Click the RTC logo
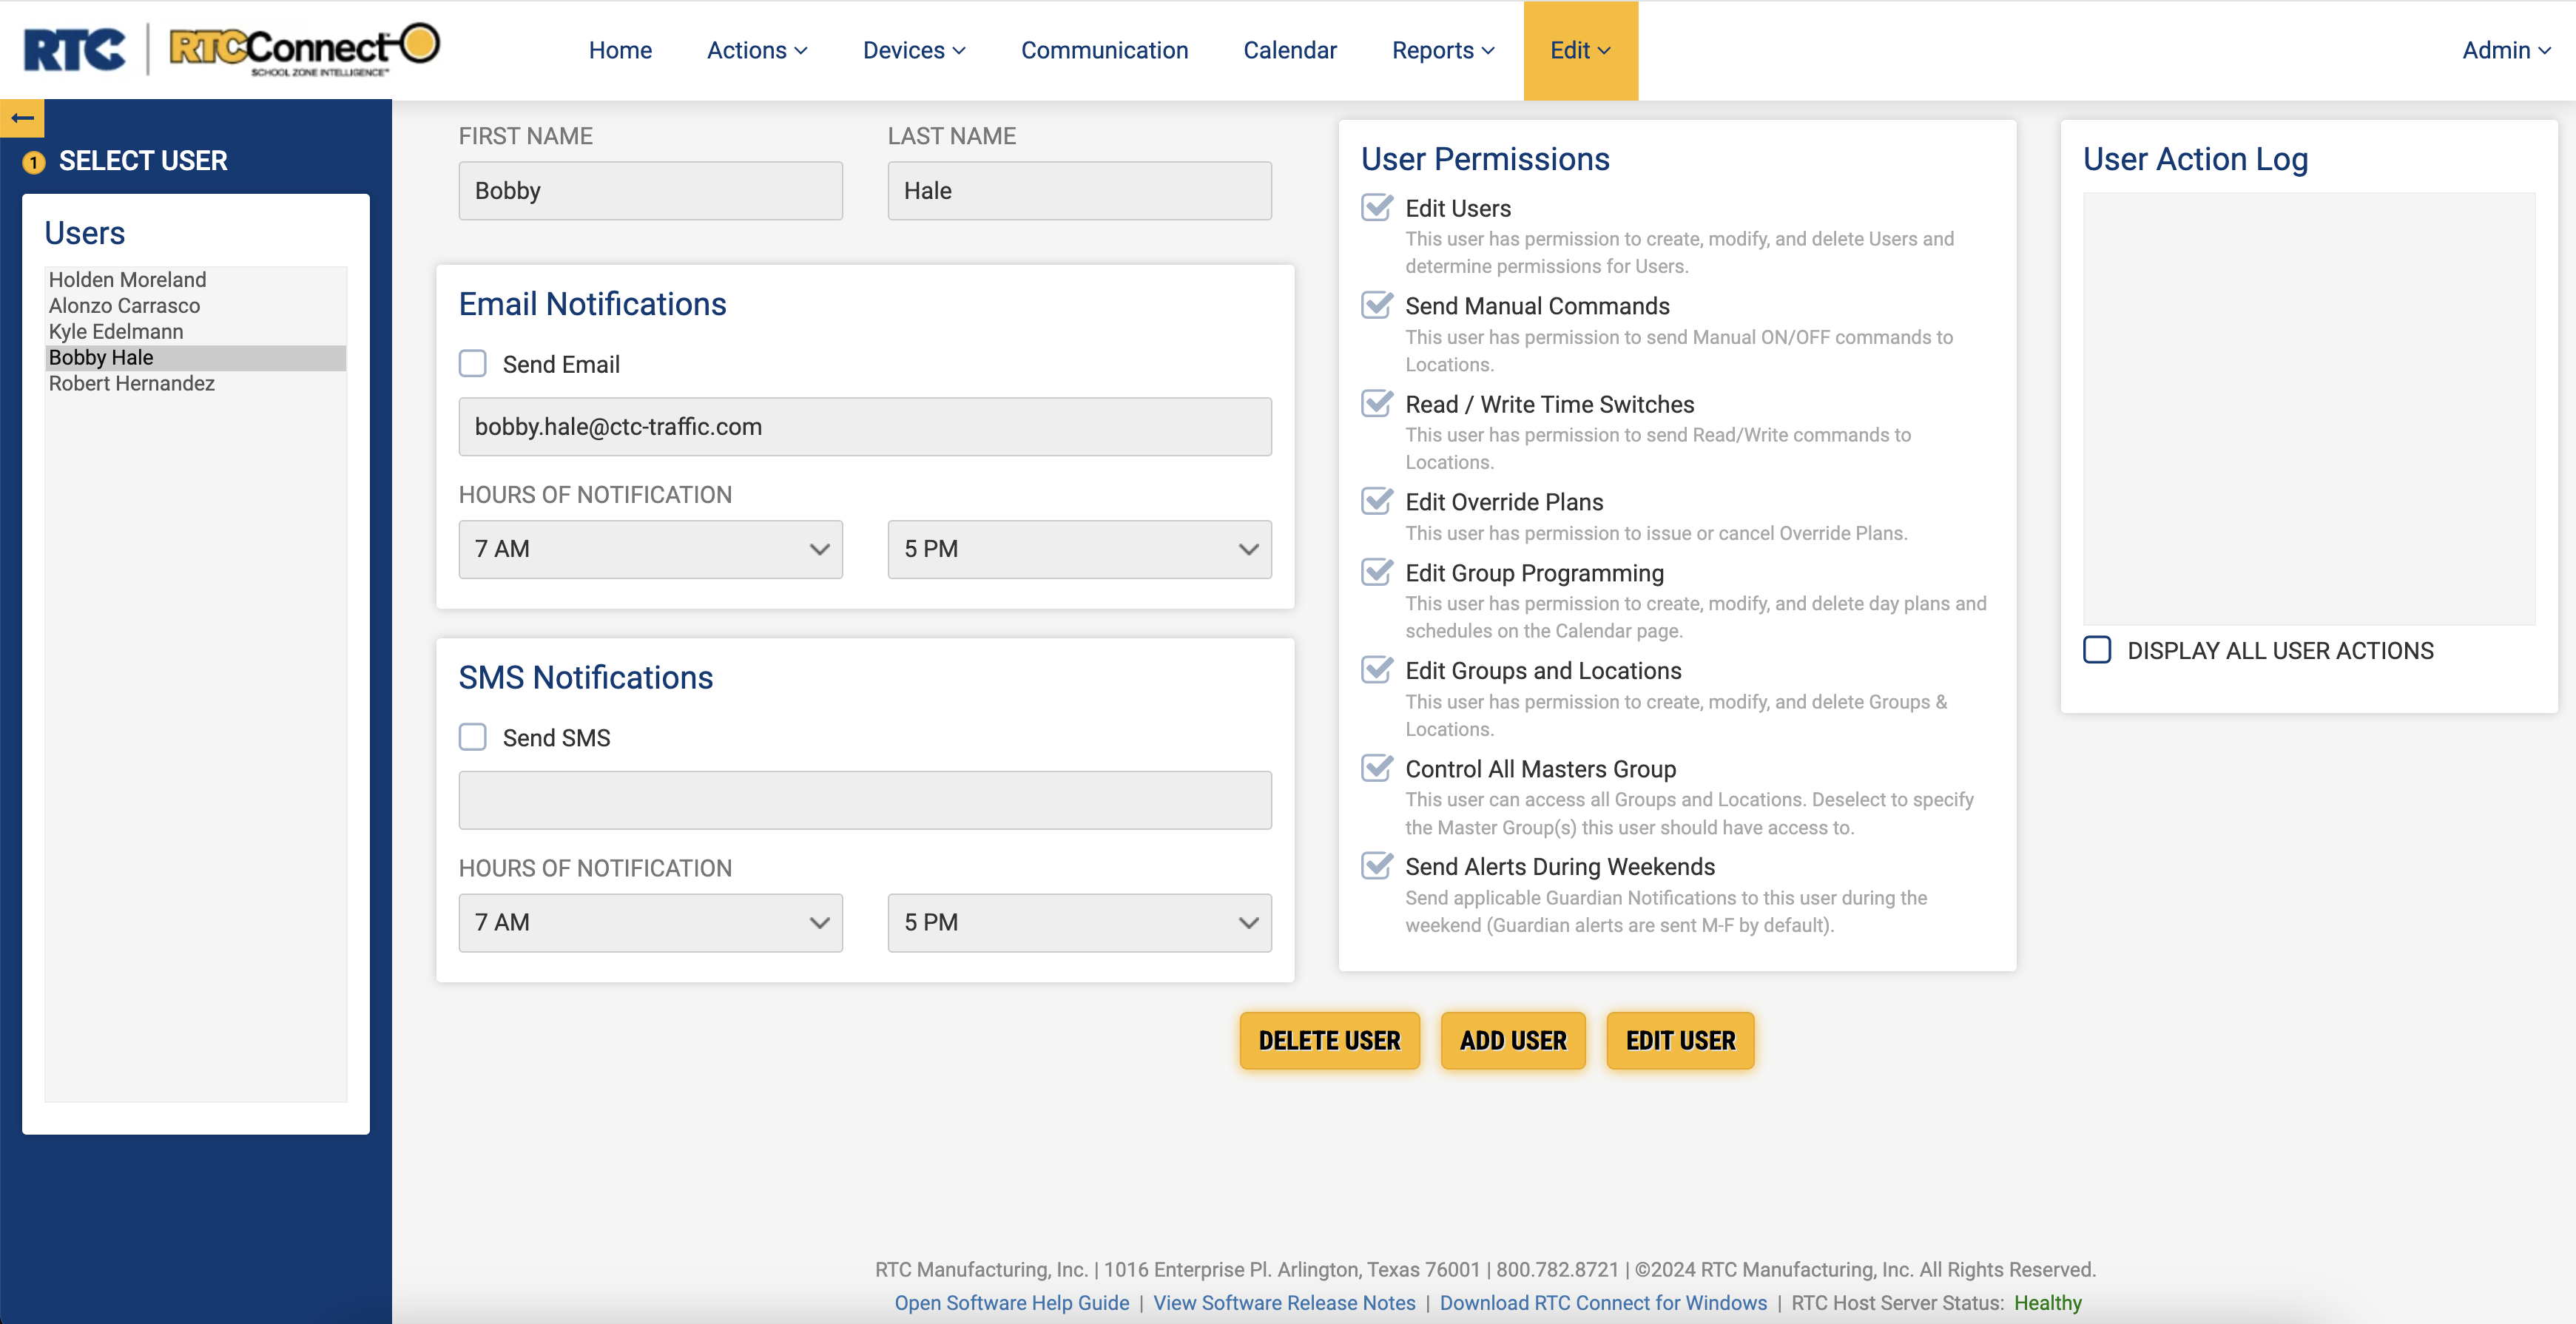2576x1324 pixels. pyautogui.click(x=74, y=49)
